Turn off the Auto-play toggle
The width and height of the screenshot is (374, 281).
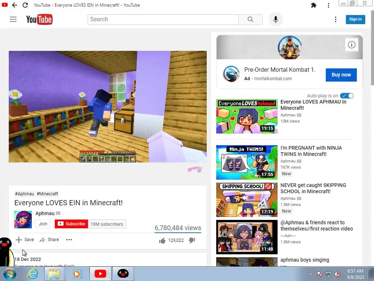point(347,96)
